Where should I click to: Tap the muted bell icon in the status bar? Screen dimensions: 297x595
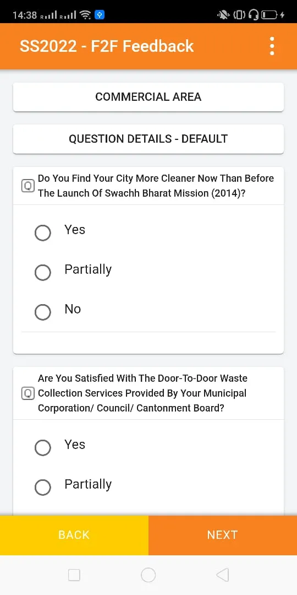(223, 15)
